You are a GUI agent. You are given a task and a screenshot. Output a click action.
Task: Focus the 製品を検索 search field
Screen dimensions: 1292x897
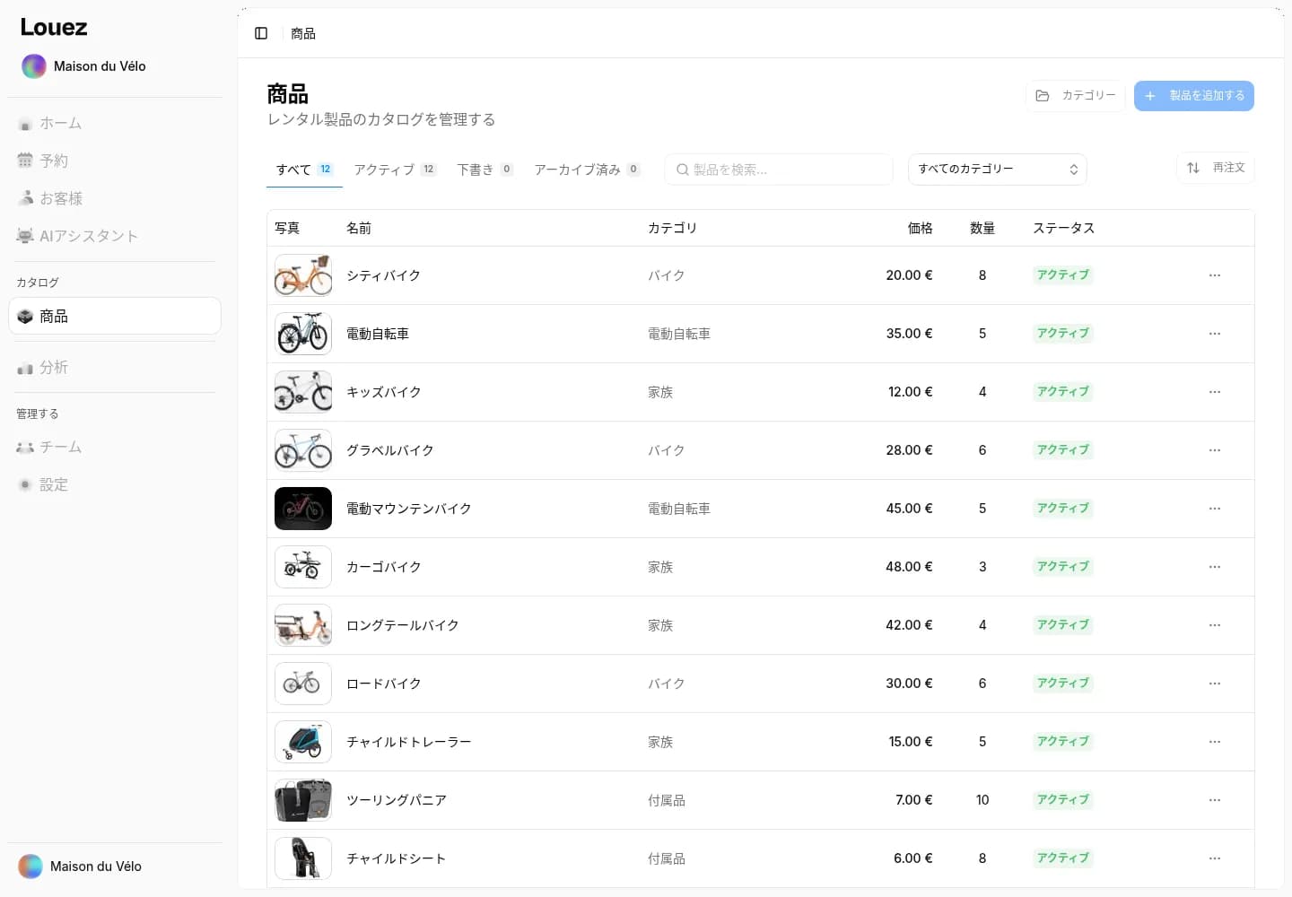pos(779,170)
